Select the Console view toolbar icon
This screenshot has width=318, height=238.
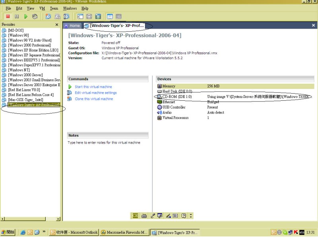point(118,16)
